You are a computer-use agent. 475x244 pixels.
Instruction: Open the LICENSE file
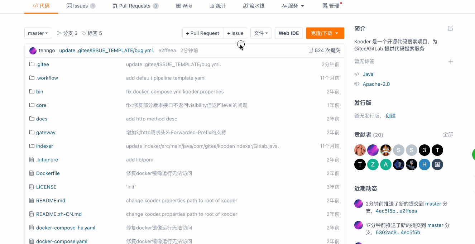coord(46,187)
